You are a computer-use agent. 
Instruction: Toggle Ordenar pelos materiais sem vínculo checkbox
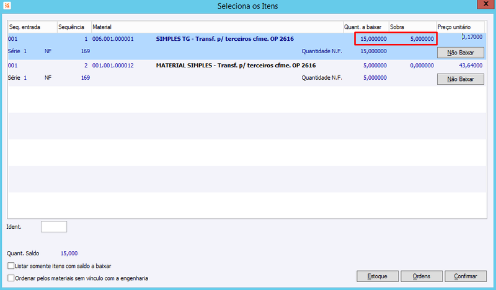pyautogui.click(x=11, y=278)
